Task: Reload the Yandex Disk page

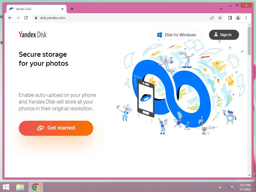Action: 26,18
